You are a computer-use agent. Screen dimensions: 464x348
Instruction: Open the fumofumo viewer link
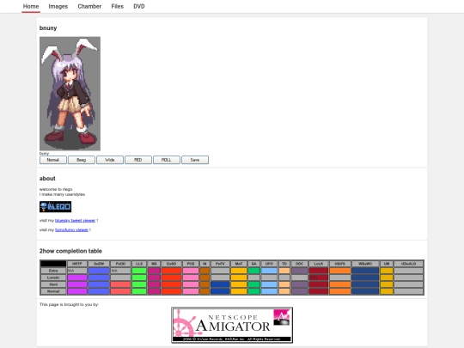coord(71,230)
